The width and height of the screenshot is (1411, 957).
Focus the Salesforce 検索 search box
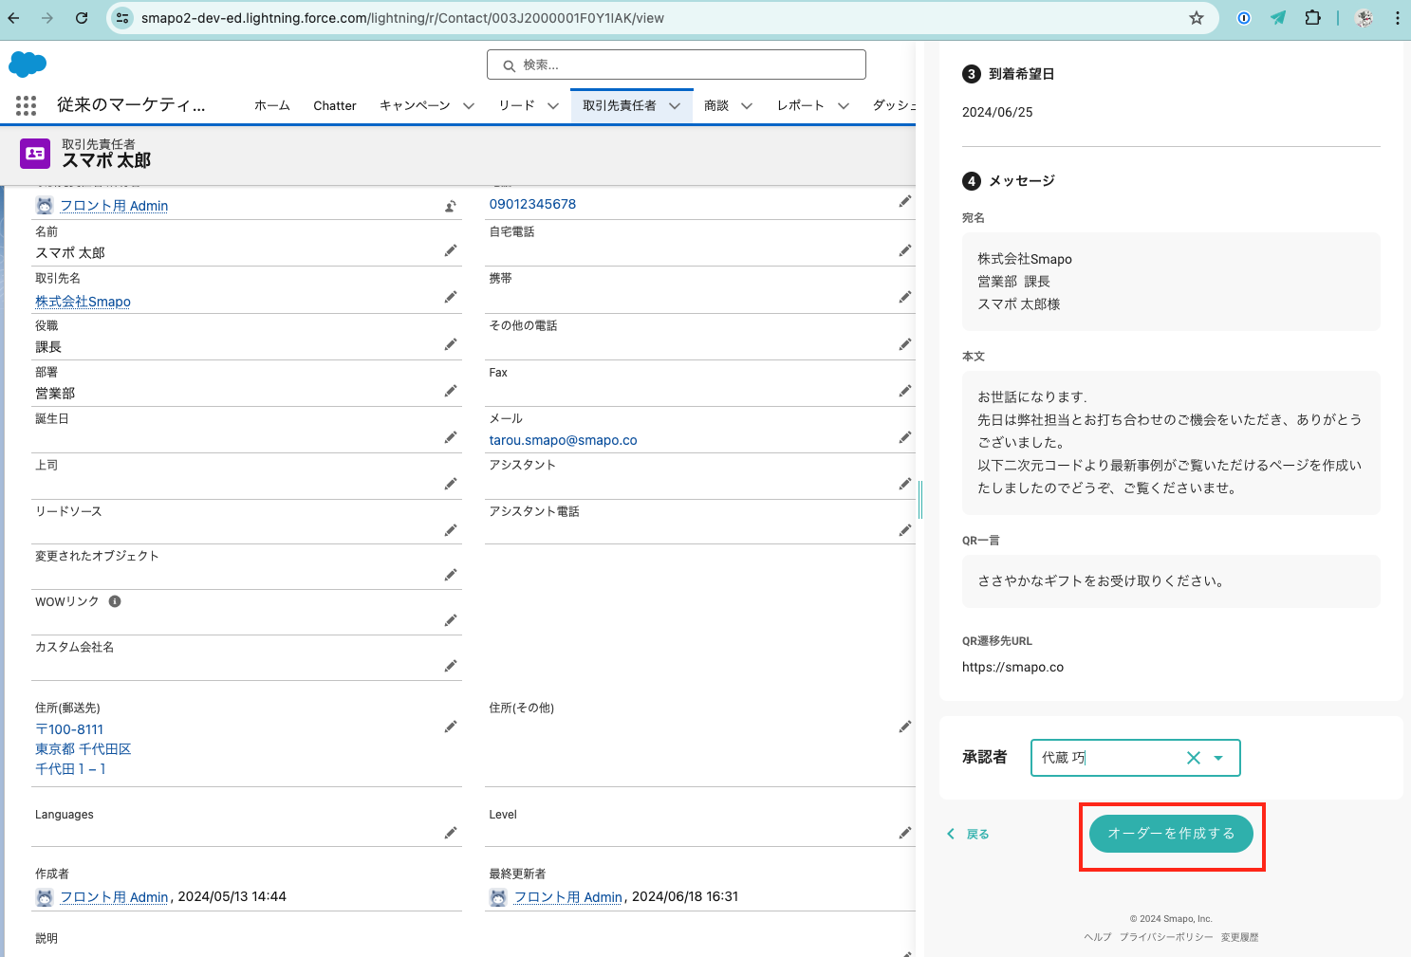[x=677, y=64]
